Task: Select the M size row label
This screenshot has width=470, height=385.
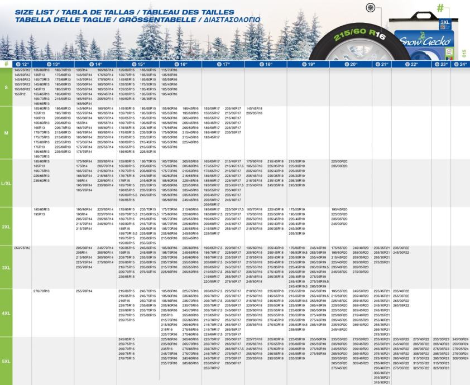Action: [6, 133]
